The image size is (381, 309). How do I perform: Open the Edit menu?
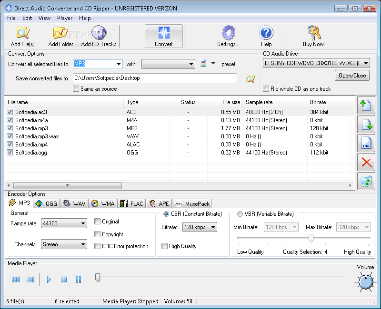point(27,18)
